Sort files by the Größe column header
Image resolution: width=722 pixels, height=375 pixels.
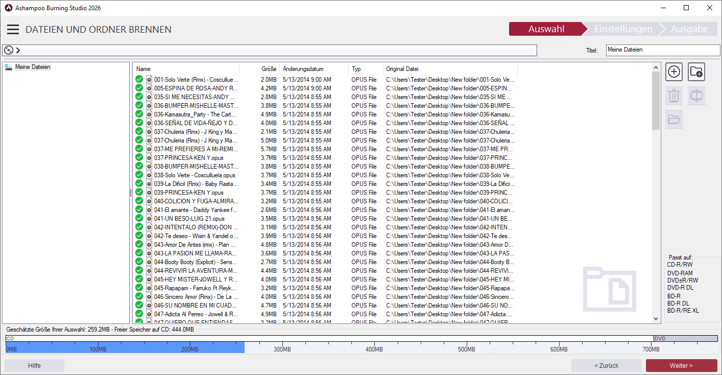coord(269,69)
